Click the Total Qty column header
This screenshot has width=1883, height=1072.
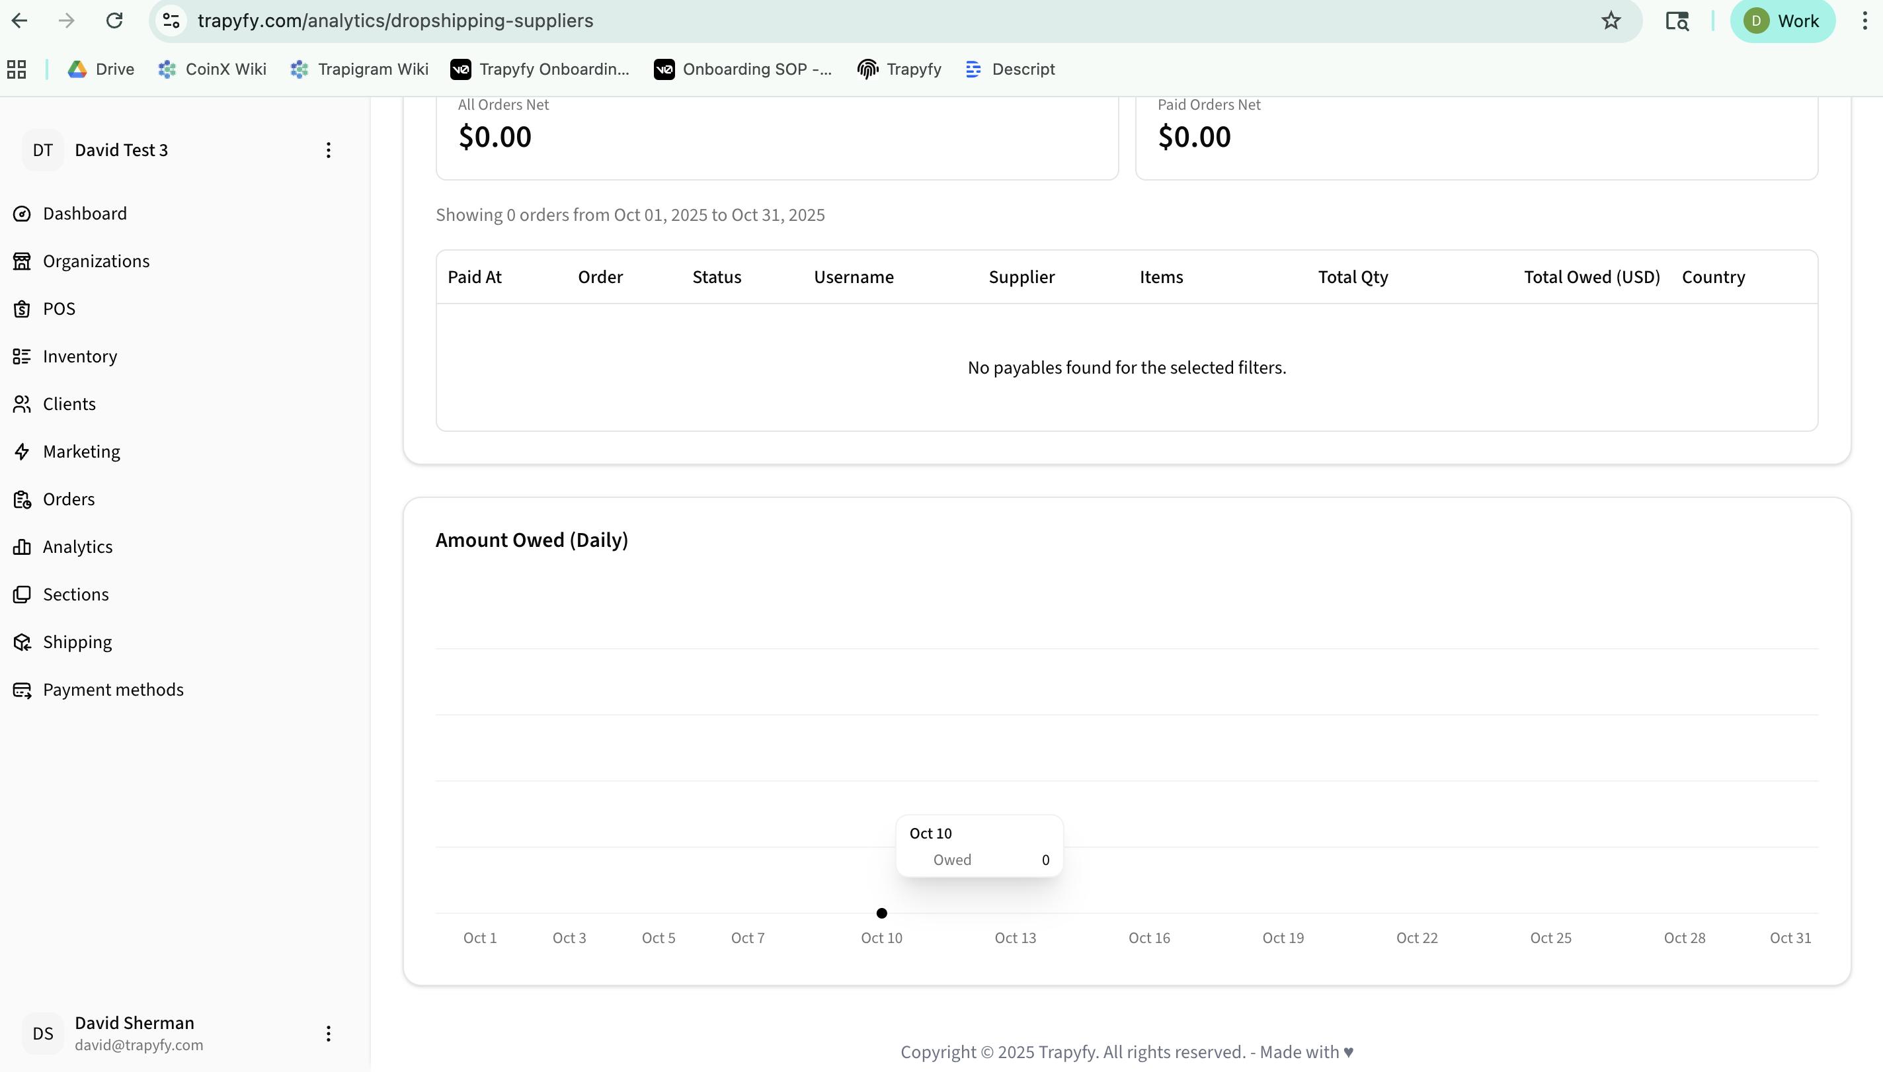pyautogui.click(x=1353, y=278)
